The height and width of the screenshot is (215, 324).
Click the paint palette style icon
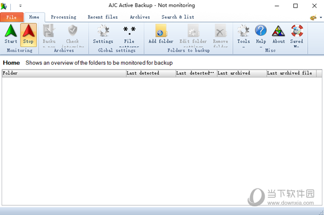313,18
